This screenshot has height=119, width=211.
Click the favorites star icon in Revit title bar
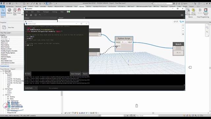click(179, 4)
